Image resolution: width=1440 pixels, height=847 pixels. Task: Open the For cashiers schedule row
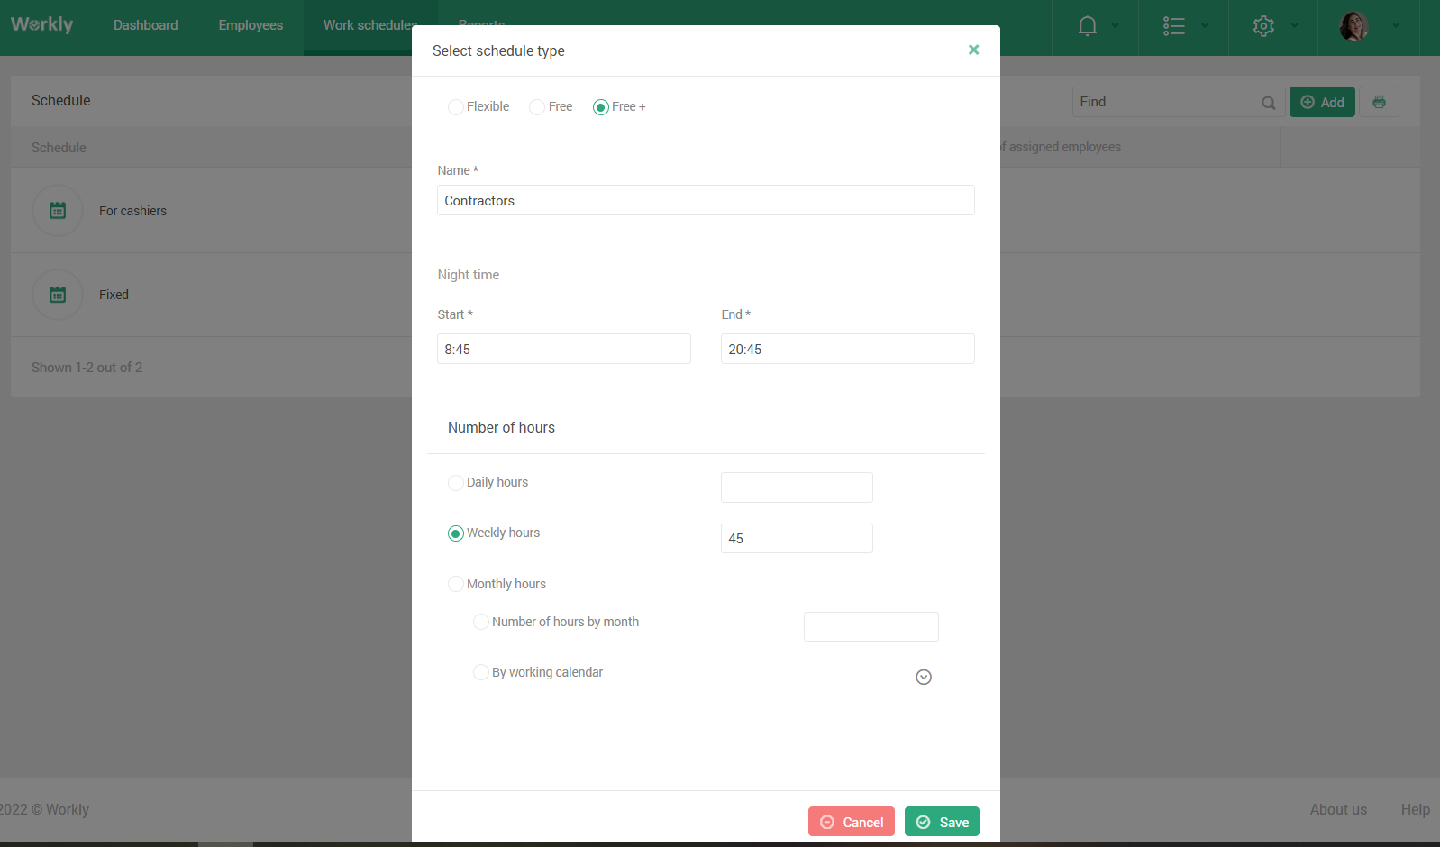[x=132, y=211]
